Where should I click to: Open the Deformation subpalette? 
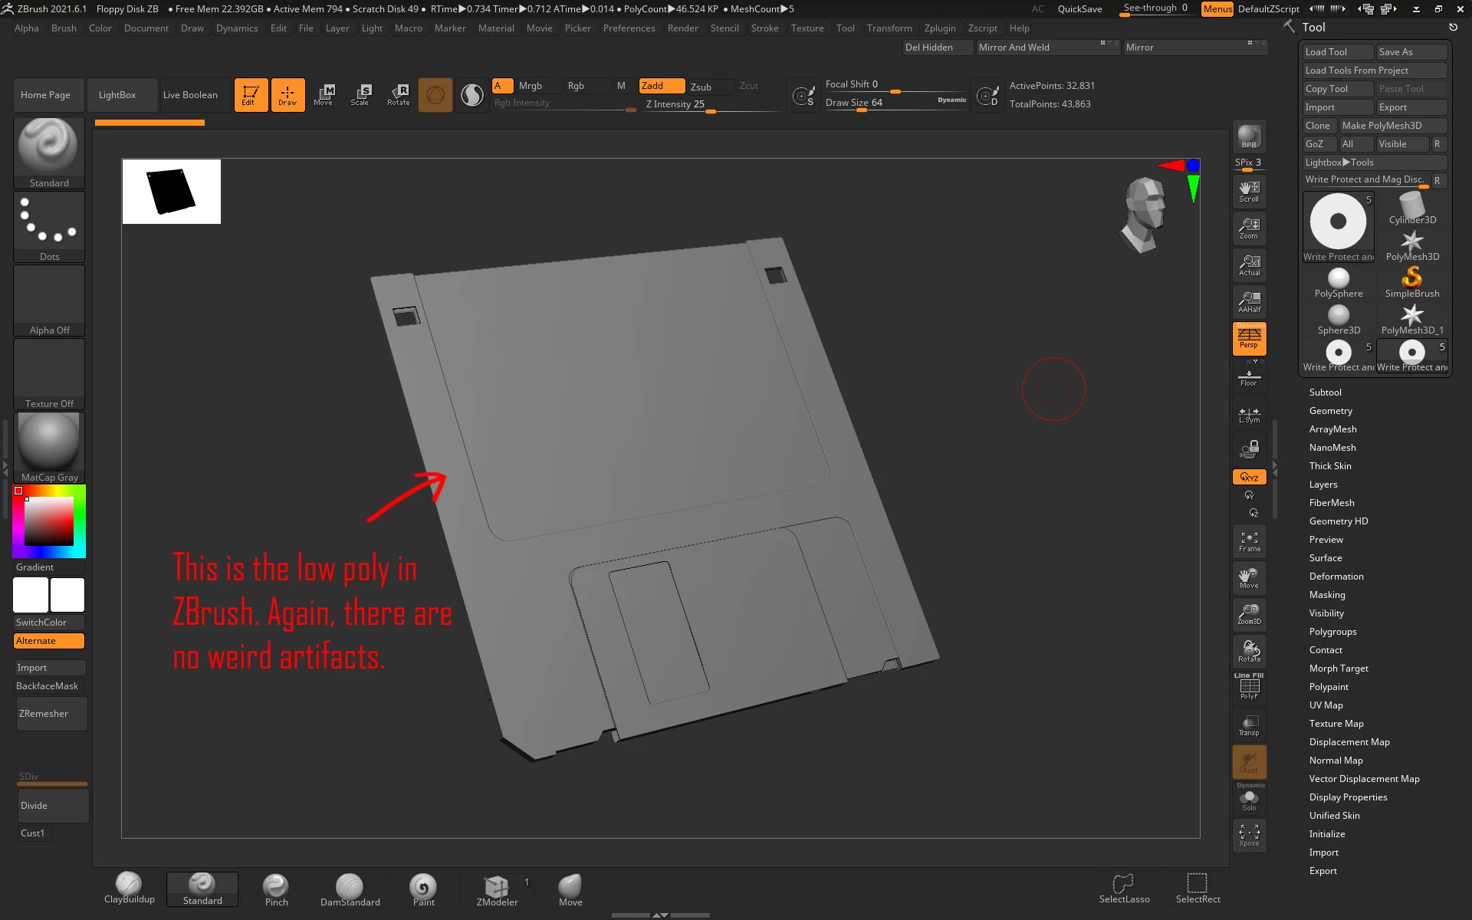[x=1336, y=577]
